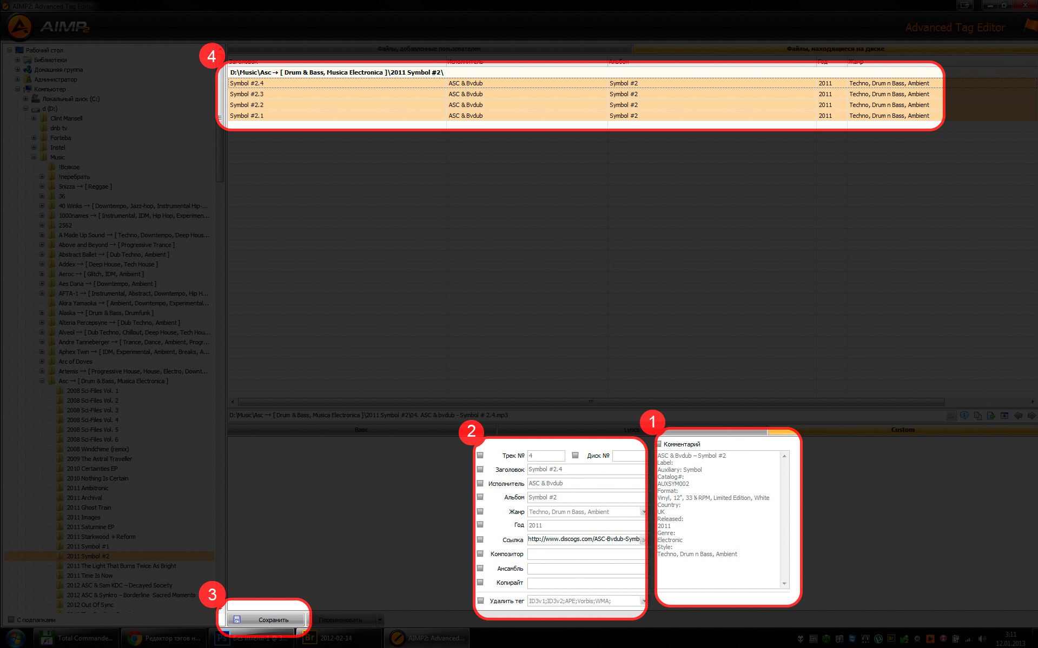Toggle the 'Удалить тег' checkbox

480,600
